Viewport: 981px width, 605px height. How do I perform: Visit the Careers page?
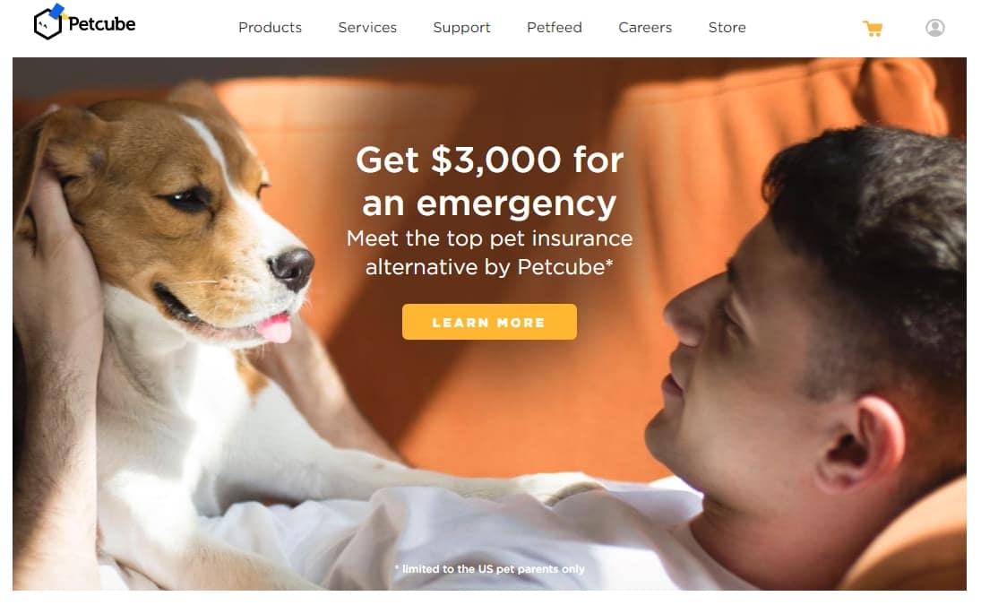tap(645, 28)
